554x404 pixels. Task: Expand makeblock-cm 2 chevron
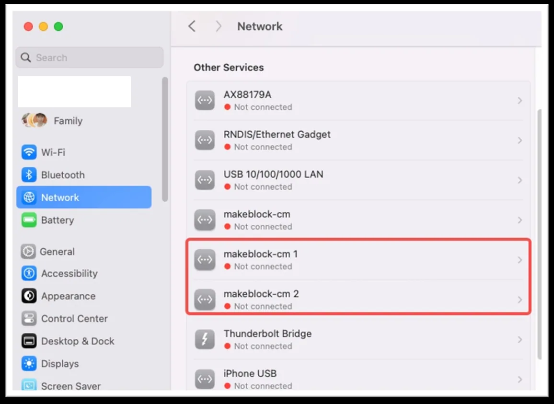click(519, 300)
